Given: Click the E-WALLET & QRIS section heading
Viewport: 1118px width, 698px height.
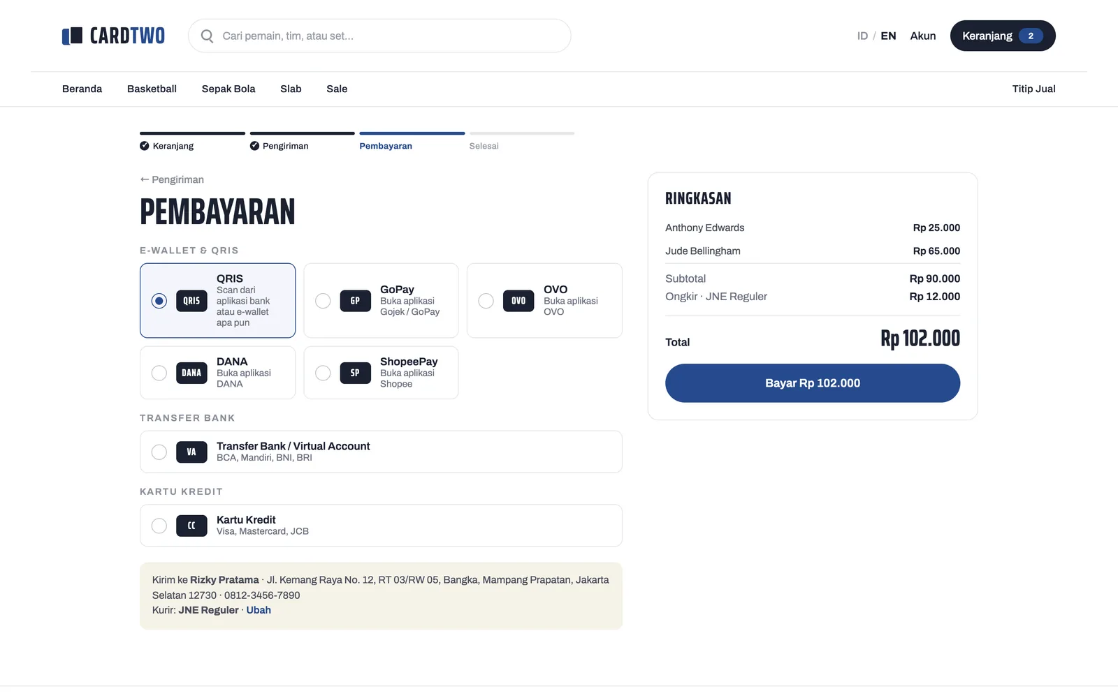Looking at the screenshot, I should (189, 251).
